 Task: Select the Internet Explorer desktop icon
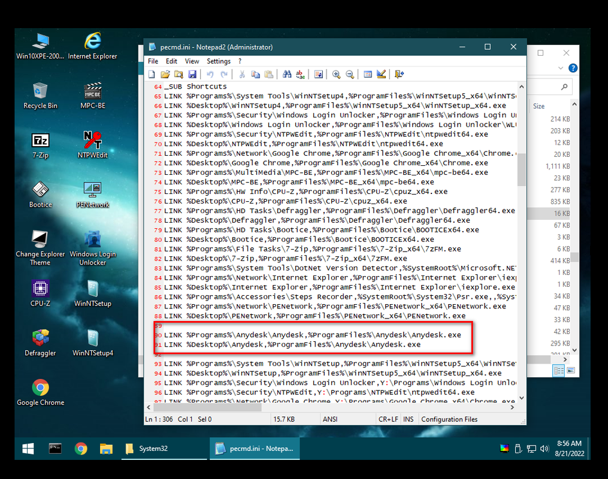[x=92, y=46]
